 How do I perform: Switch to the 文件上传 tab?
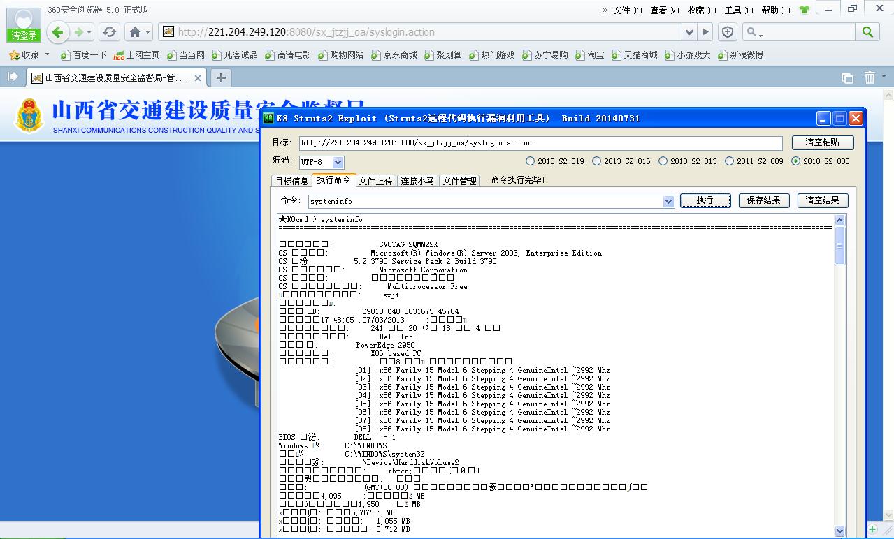376,181
